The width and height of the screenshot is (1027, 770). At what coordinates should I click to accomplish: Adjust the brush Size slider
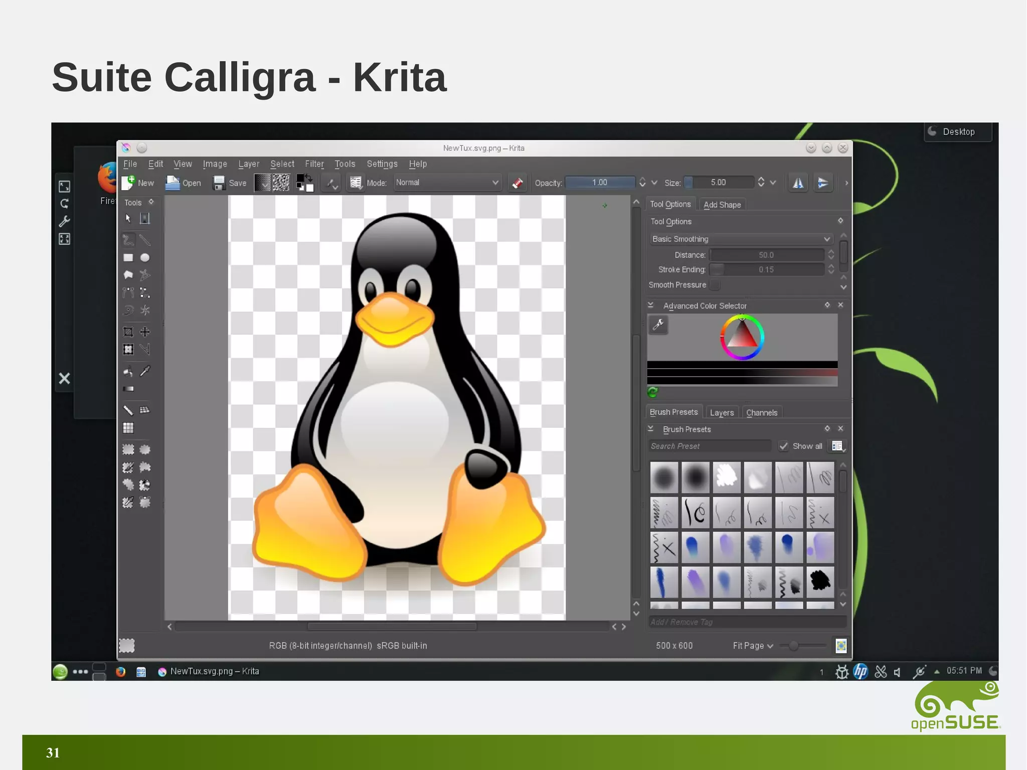(719, 183)
